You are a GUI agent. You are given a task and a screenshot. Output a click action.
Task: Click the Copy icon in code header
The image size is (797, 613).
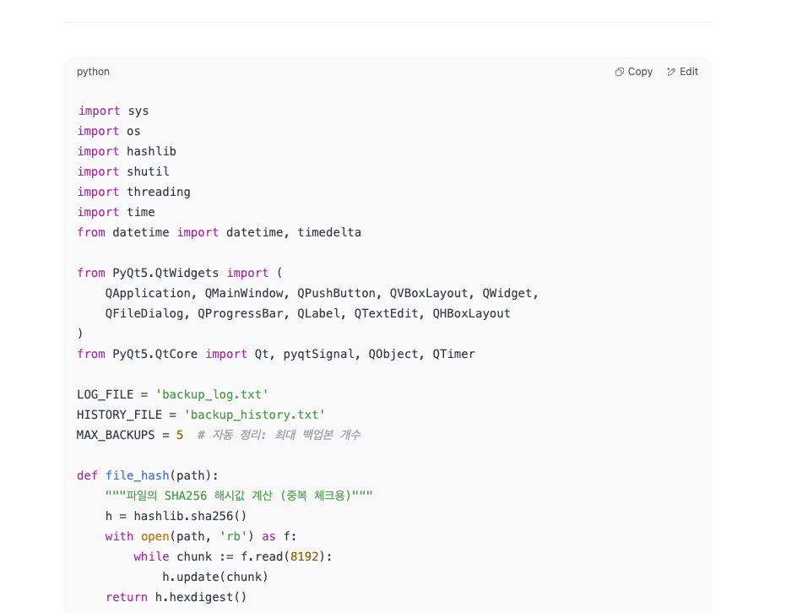[619, 72]
